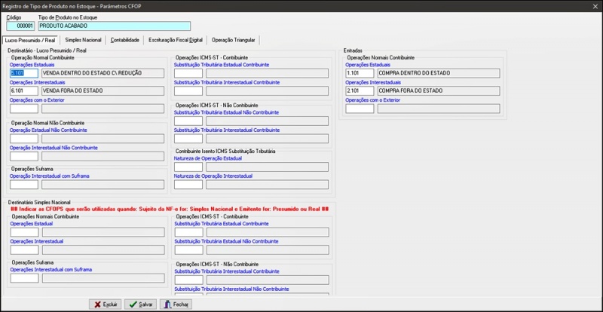Select Lucro Presumido / Real tab
Image resolution: width=603 pixels, height=312 pixels.
(30, 40)
